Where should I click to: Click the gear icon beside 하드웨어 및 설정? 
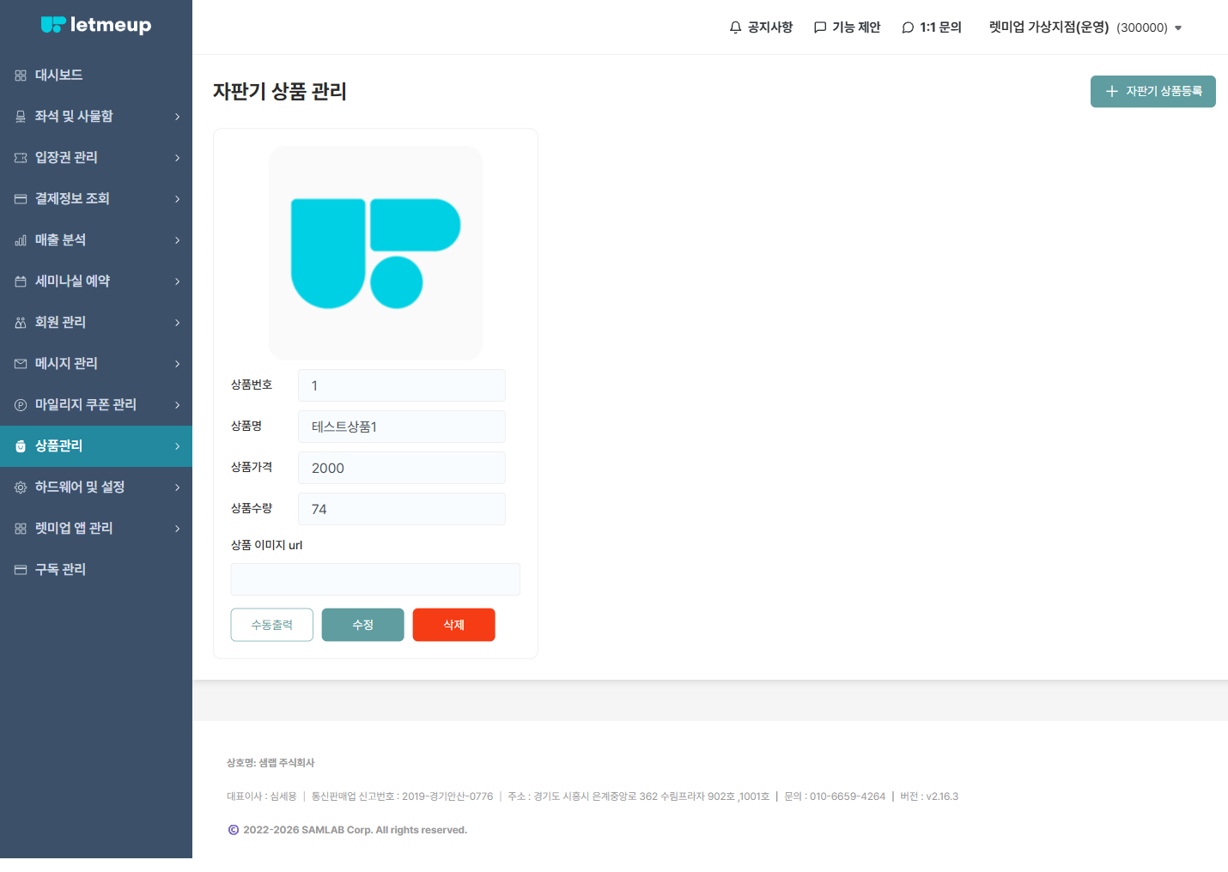[x=21, y=487]
